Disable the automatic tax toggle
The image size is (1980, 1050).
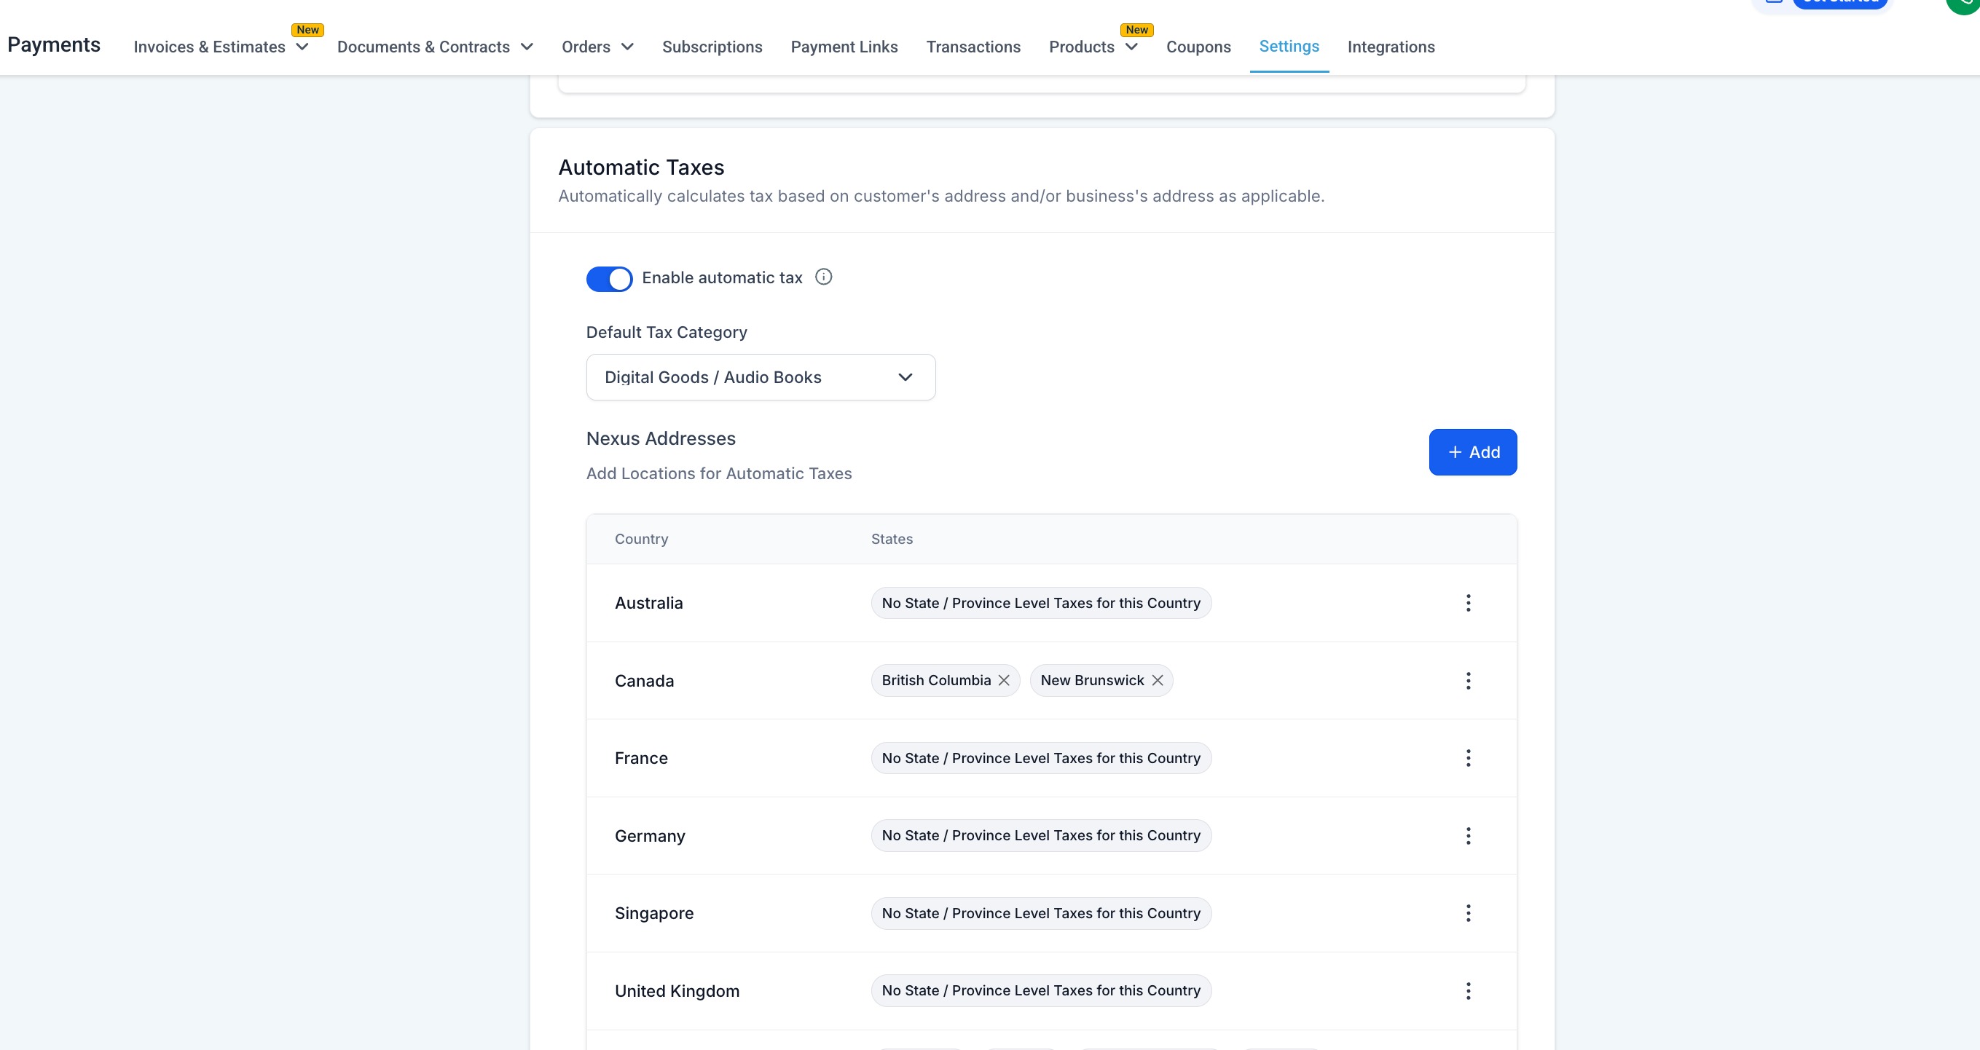coord(609,279)
